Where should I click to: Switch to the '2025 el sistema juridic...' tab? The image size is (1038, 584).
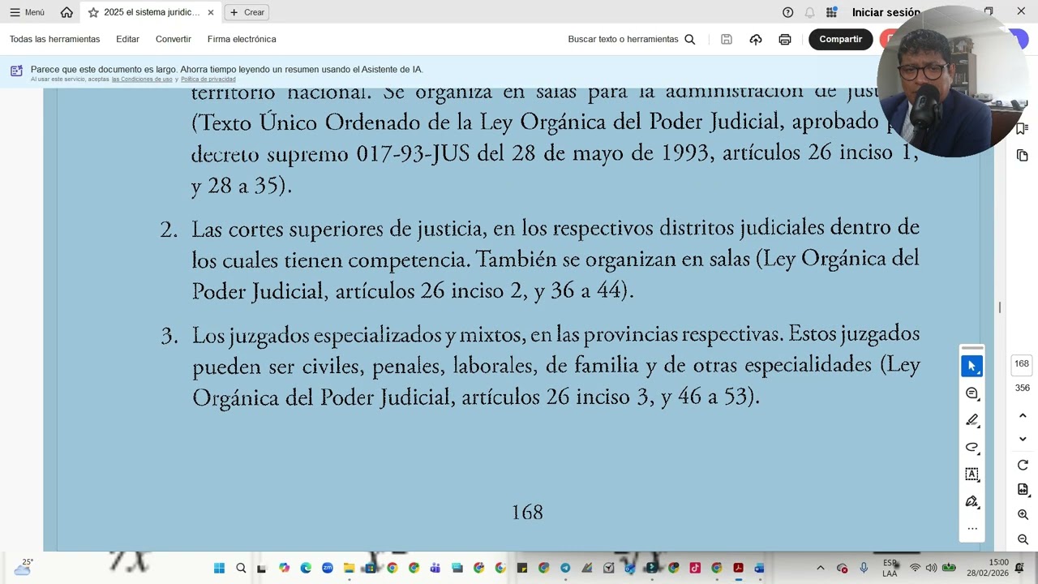(x=152, y=12)
